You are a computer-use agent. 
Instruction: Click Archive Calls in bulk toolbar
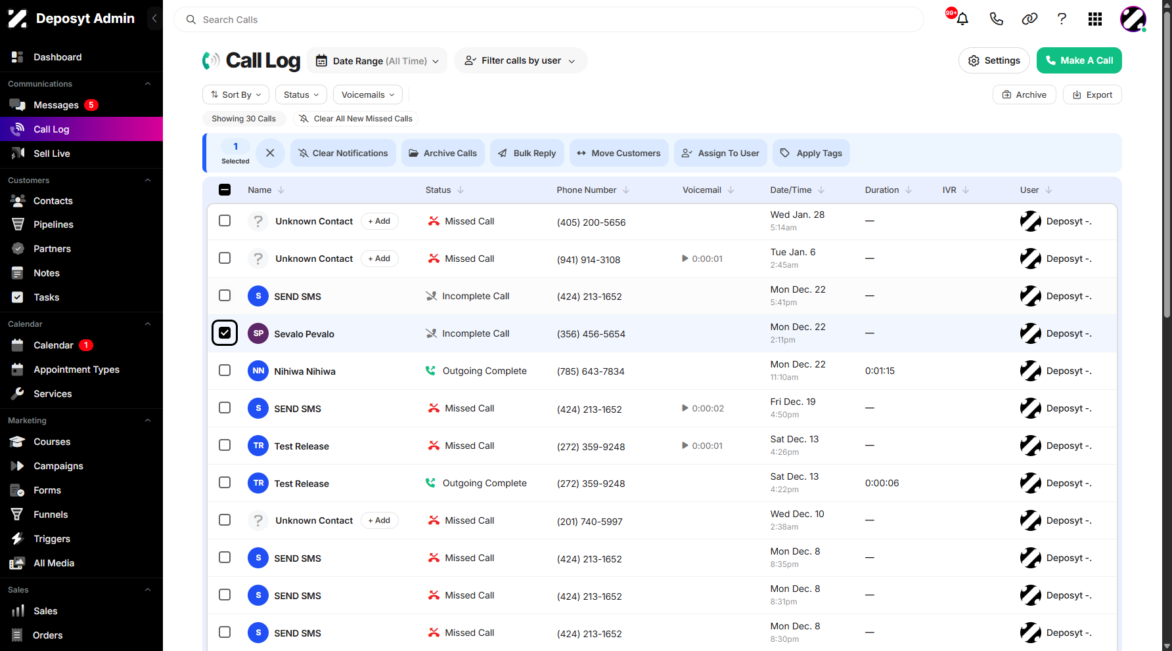(443, 153)
